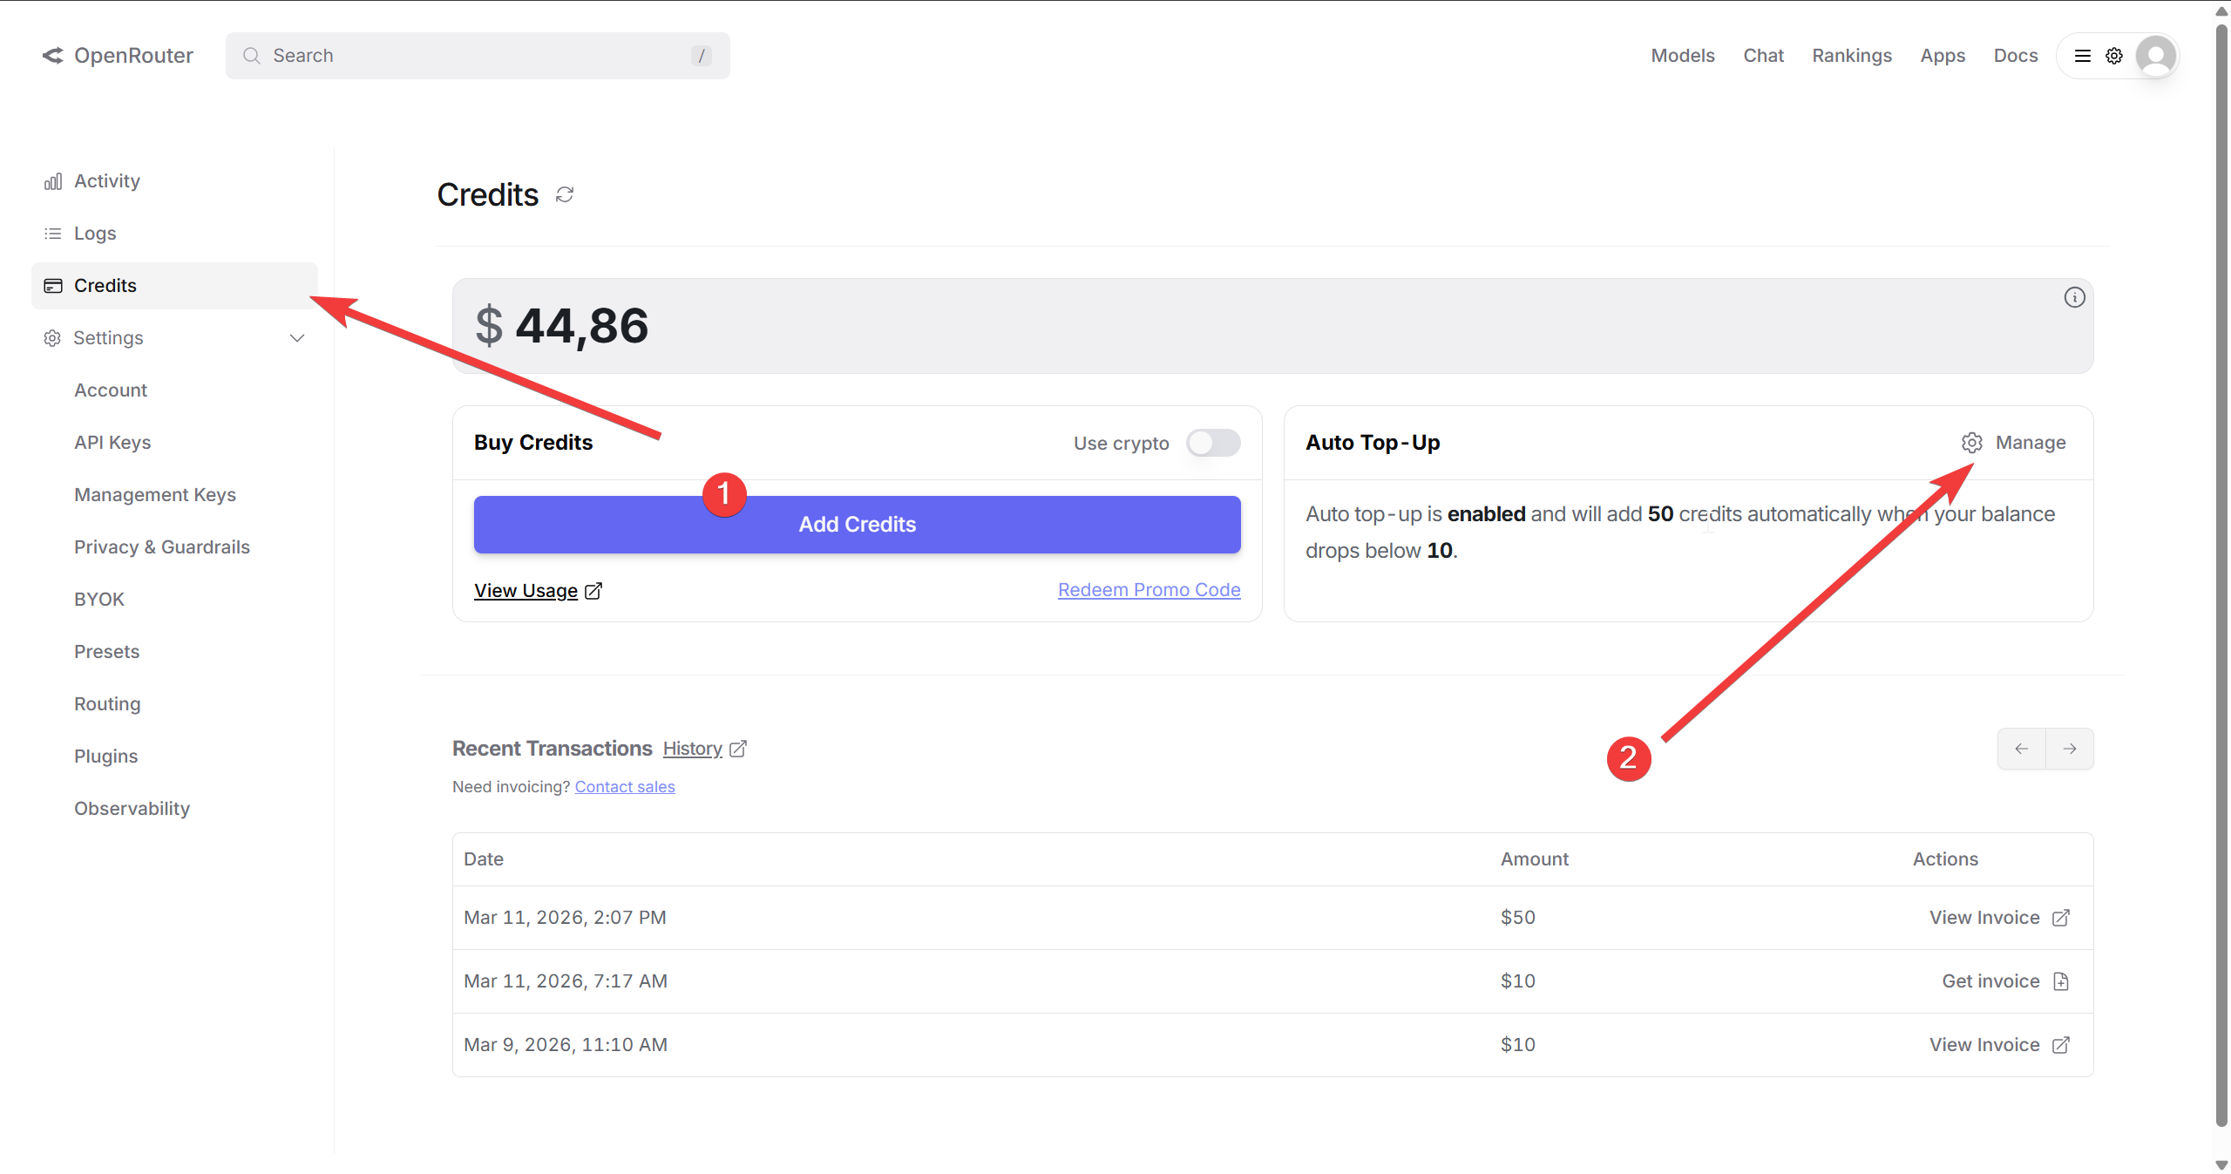Open Docs in the top navigation
The width and height of the screenshot is (2231, 1174).
[x=2016, y=56]
